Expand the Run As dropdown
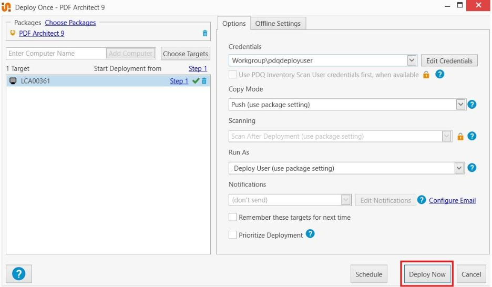Screen dimensions: 492x287 pyautogui.click(x=459, y=168)
